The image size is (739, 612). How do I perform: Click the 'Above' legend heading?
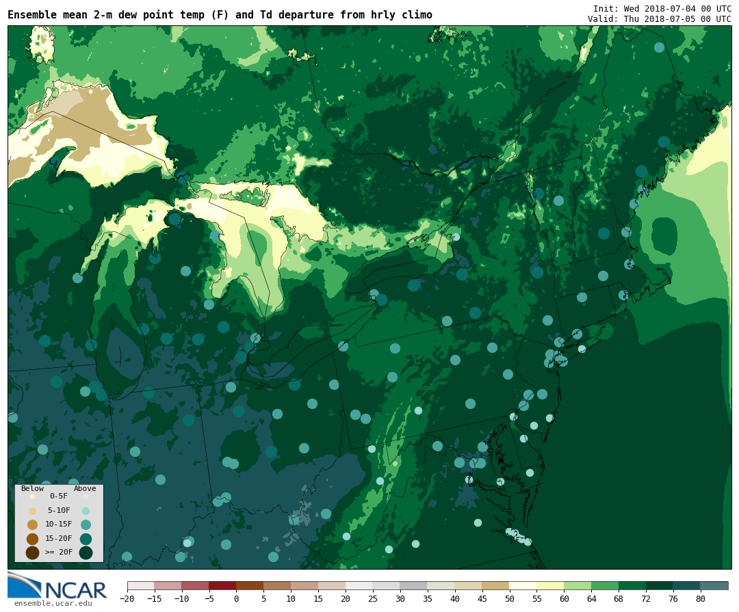click(x=85, y=488)
